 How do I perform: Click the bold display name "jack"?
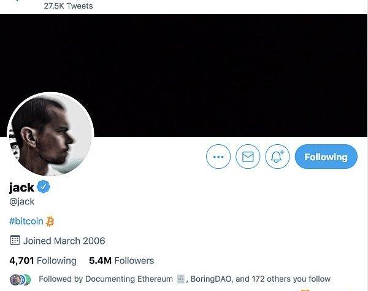coord(21,187)
